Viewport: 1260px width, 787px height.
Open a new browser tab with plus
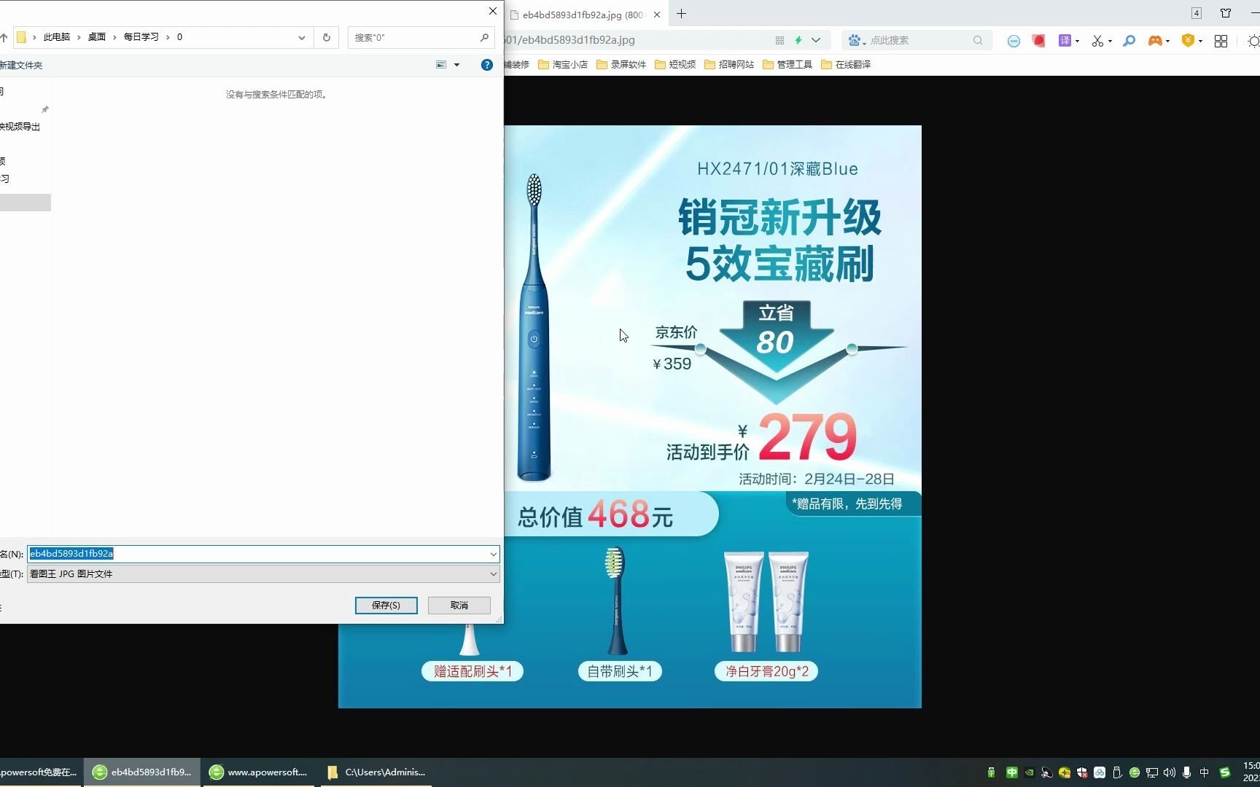(681, 14)
